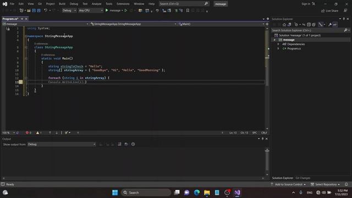The width and height of the screenshot is (352, 198).
Task: Click search magnifier in Solution Explorer
Action: (x=346, y=30)
